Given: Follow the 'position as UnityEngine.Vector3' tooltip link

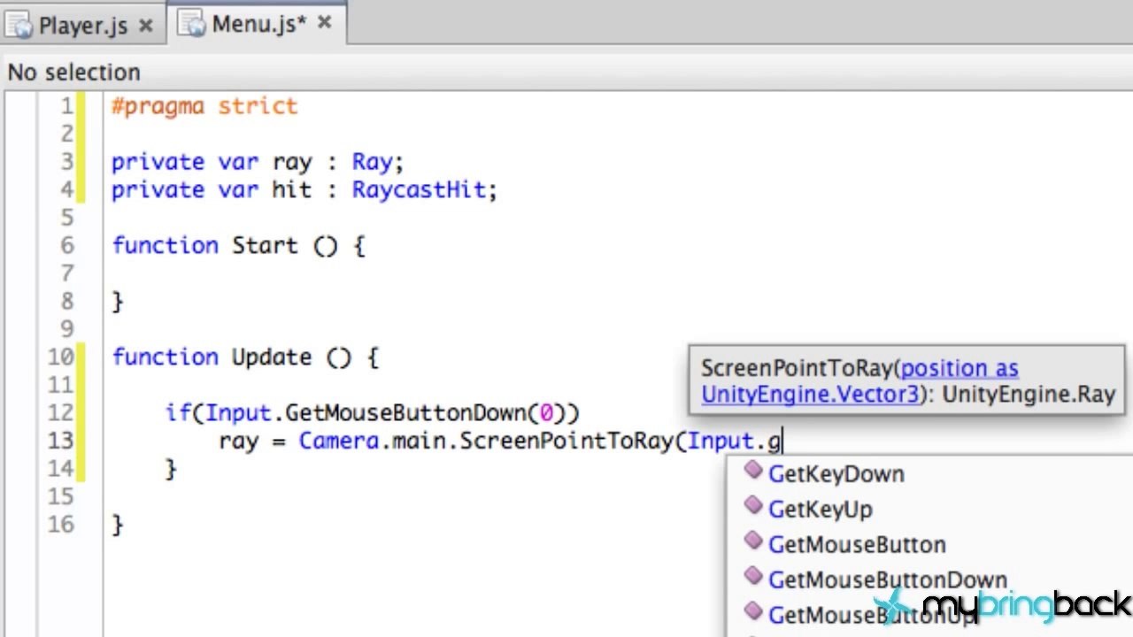Looking at the screenshot, I should [x=859, y=381].
